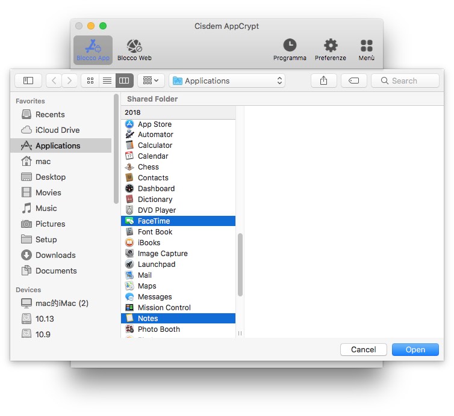The image size is (454, 416).
Task: Go back with the left chevron
Action: pos(54,81)
